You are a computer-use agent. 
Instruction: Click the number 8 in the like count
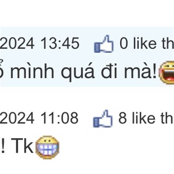[x=123, y=118]
